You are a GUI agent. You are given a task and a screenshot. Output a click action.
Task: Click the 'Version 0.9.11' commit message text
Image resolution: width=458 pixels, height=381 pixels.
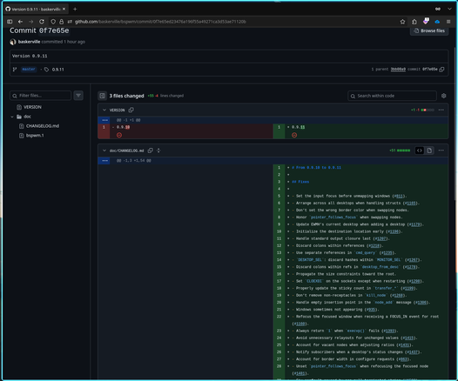click(x=30, y=56)
